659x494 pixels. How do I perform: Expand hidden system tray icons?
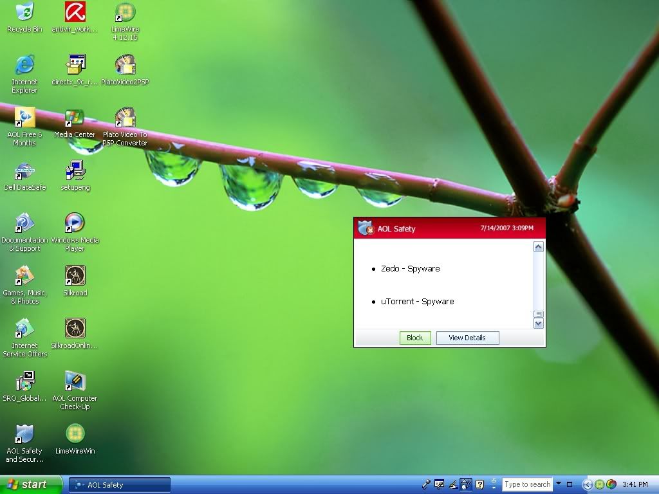[x=588, y=485]
